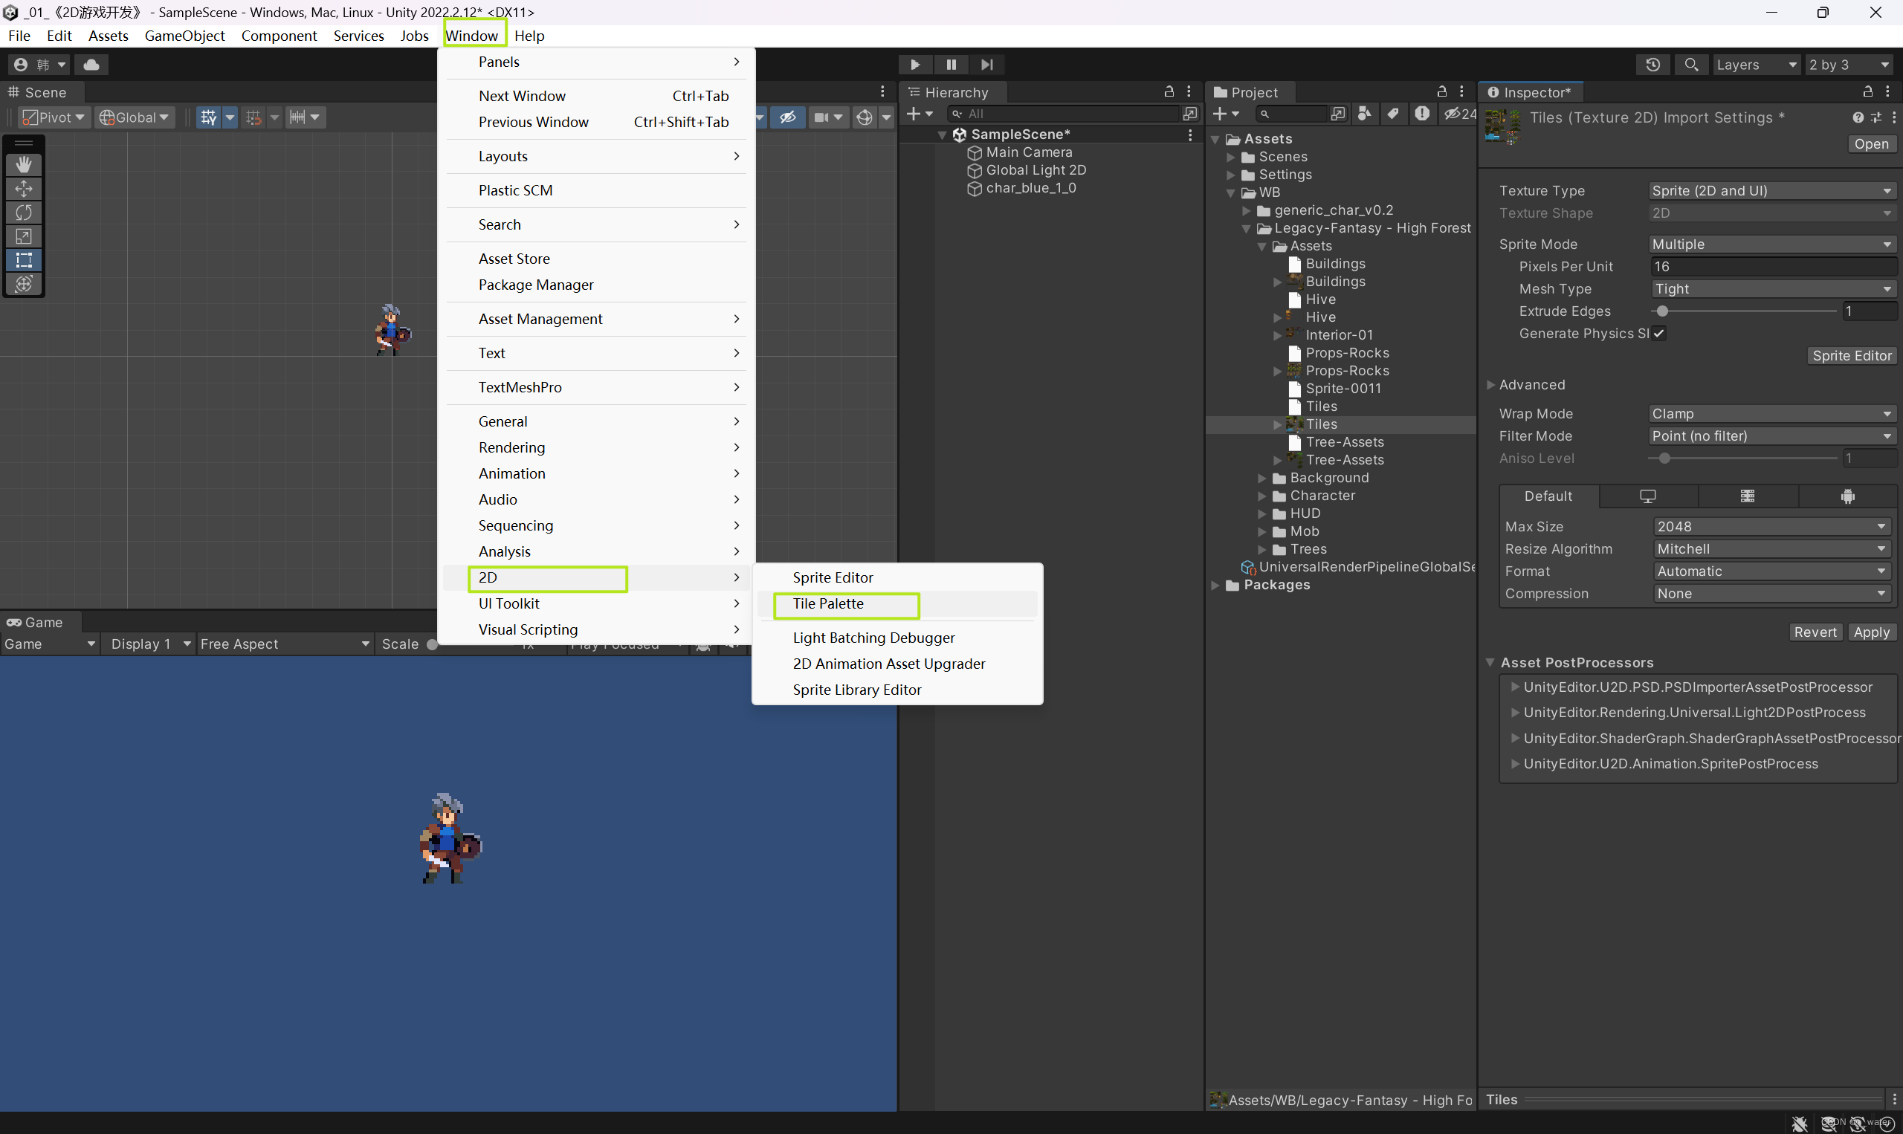
Task: Click the Pause button in the toolbar
Action: click(951, 64)
